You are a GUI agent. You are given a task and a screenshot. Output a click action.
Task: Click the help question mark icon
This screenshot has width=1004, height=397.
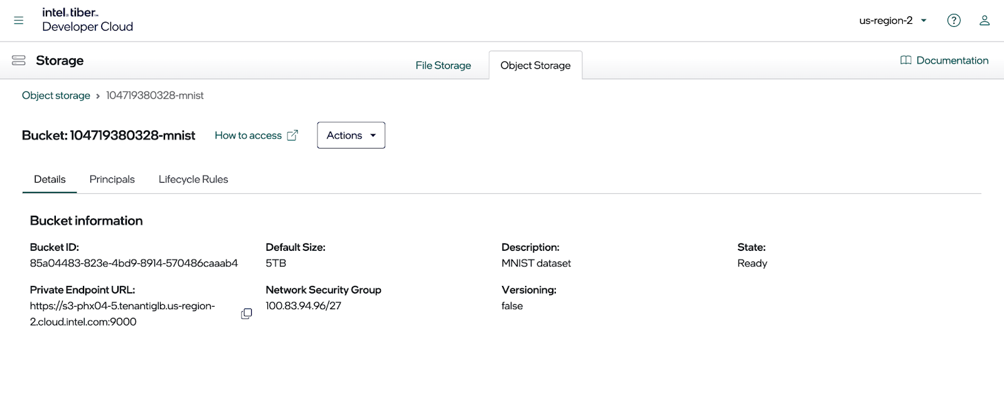click(x=953, y=21)
